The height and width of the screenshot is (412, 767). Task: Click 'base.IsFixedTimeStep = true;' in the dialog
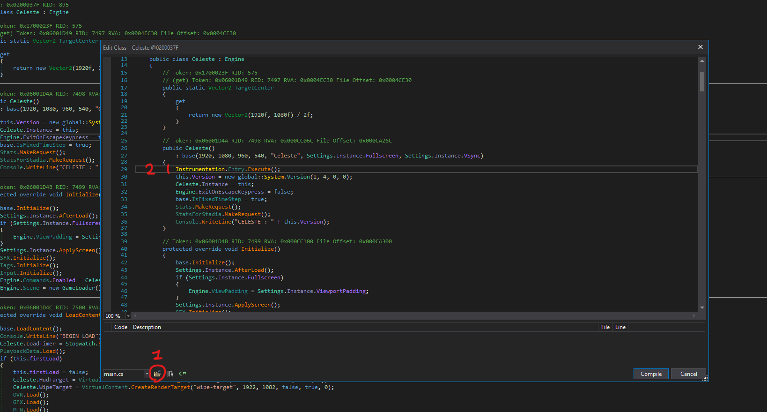coord(221,199)
